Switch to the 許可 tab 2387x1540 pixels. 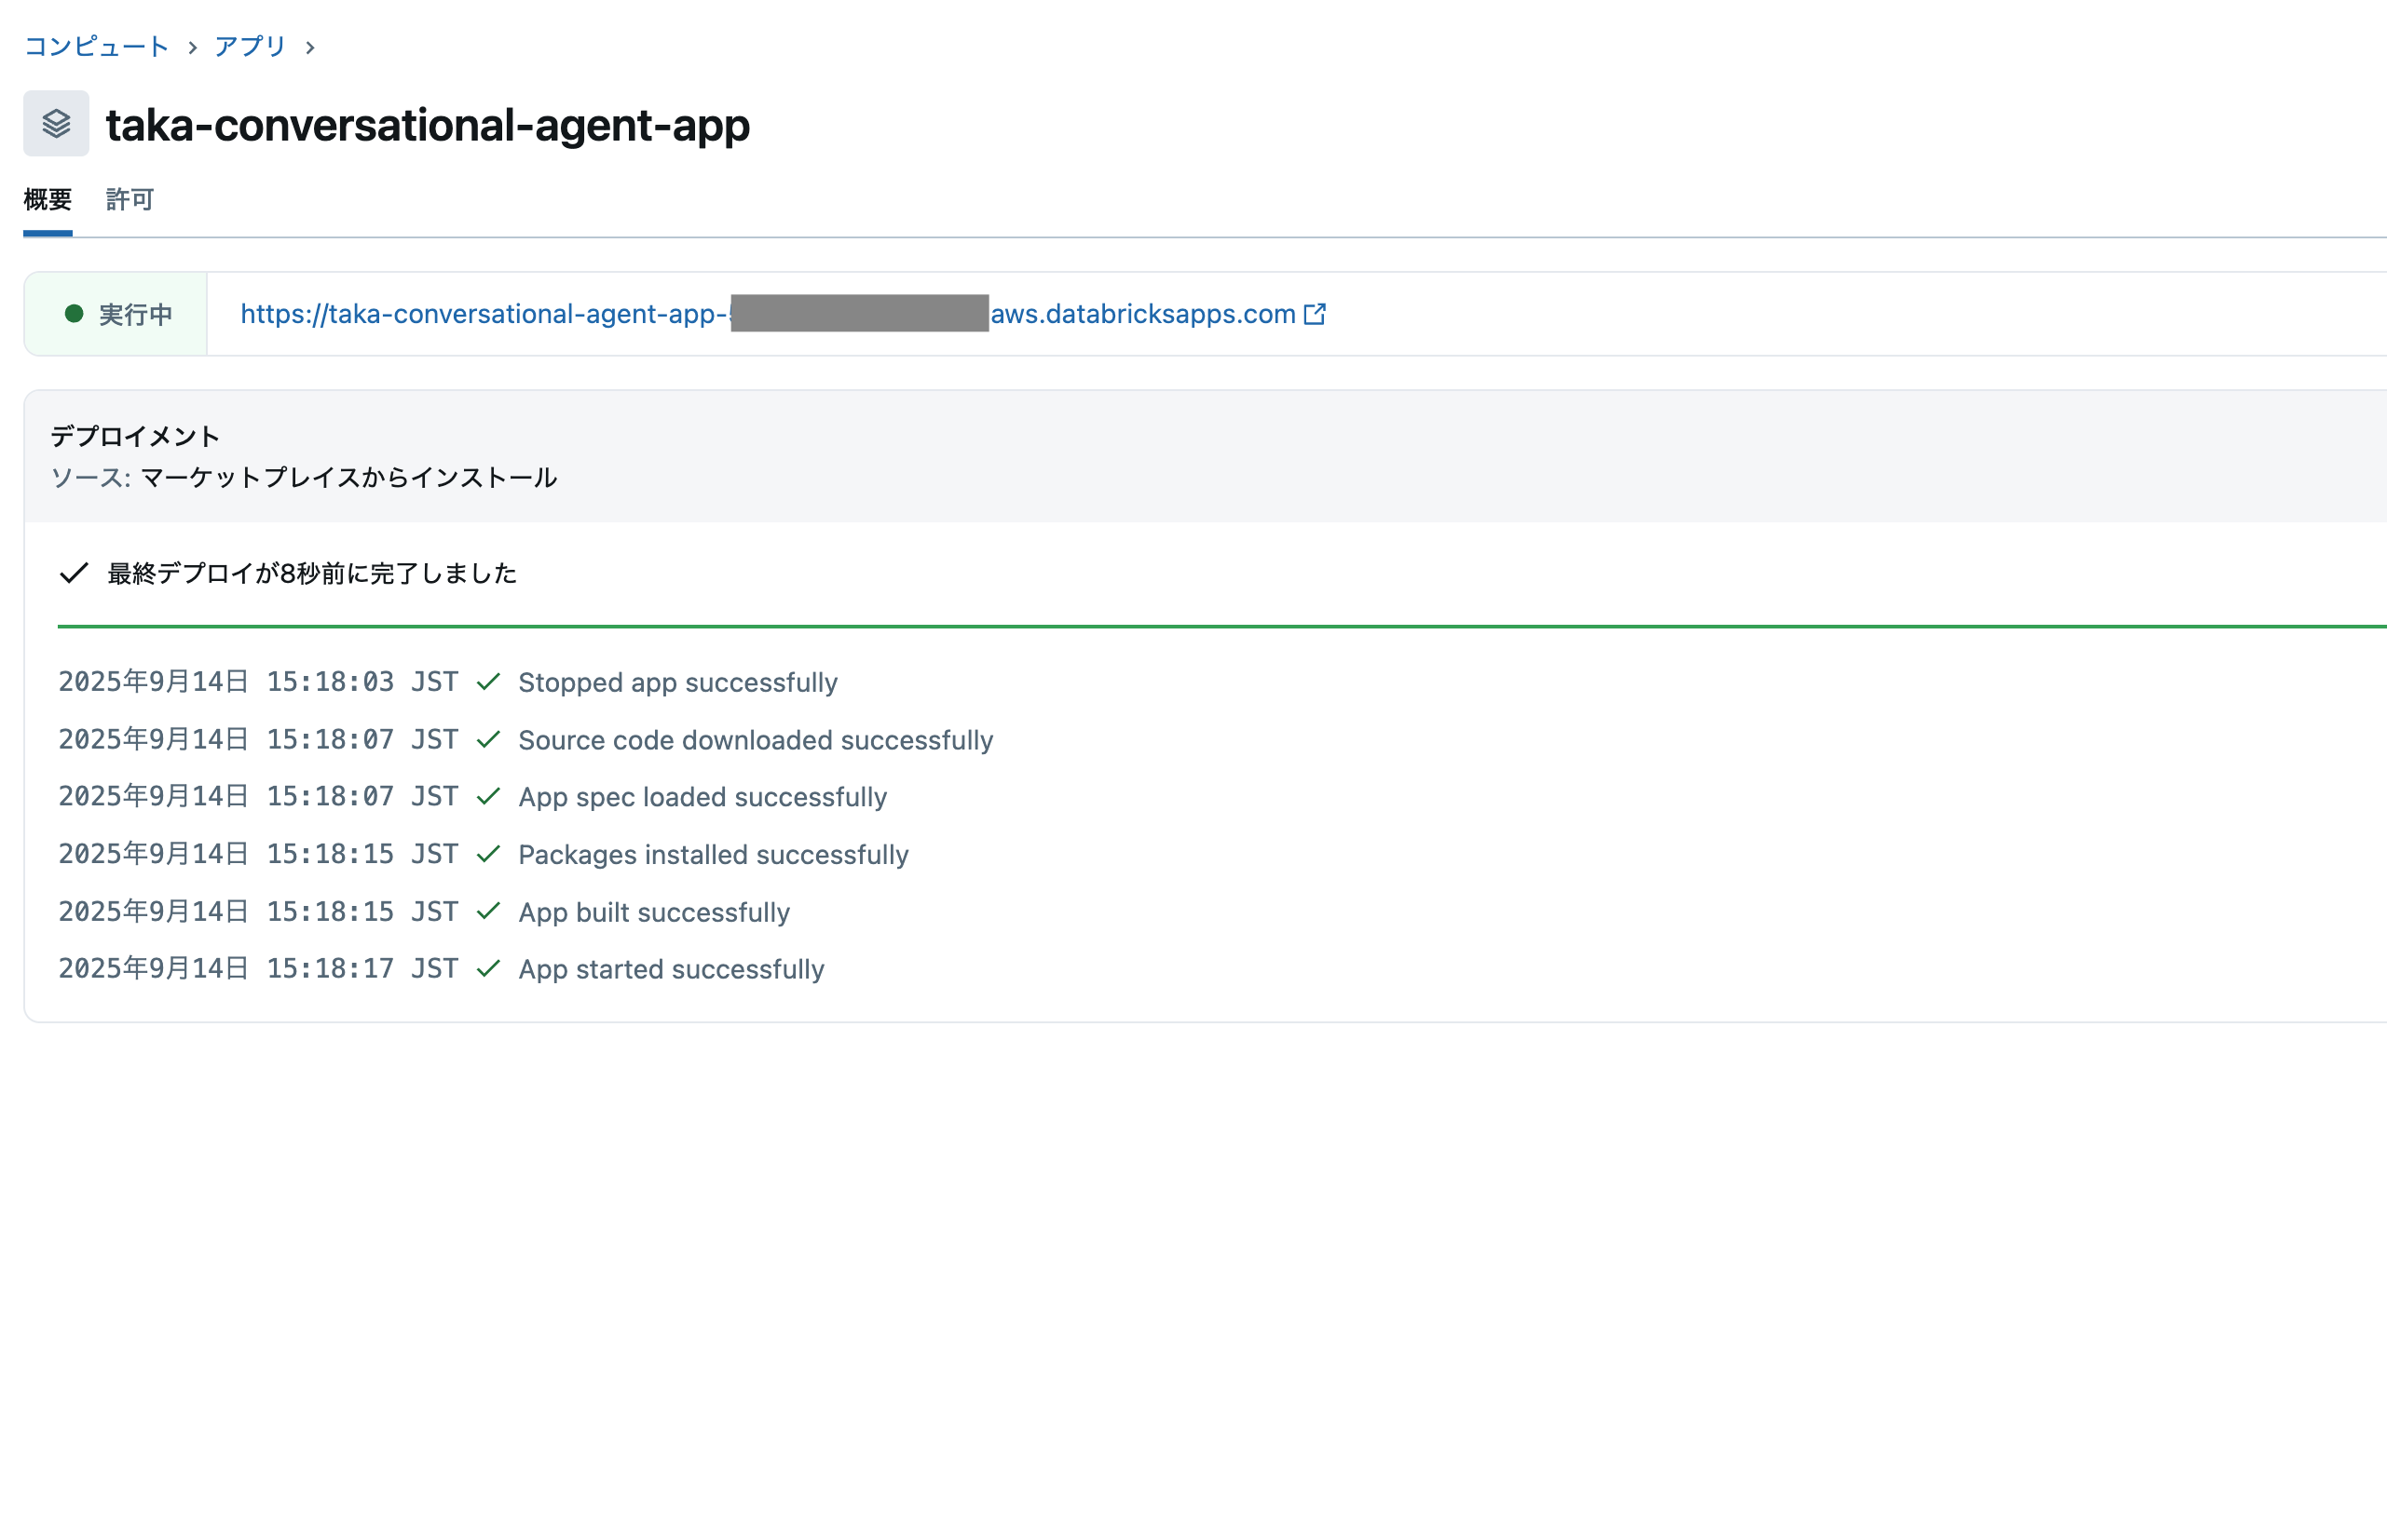128,199
